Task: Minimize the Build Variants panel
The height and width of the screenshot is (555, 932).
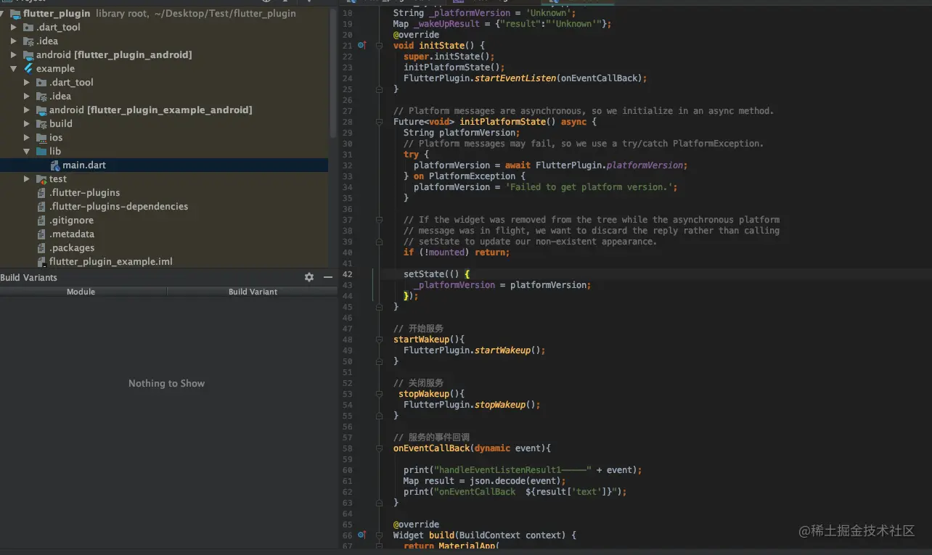Action: click(x=328, y=277)
